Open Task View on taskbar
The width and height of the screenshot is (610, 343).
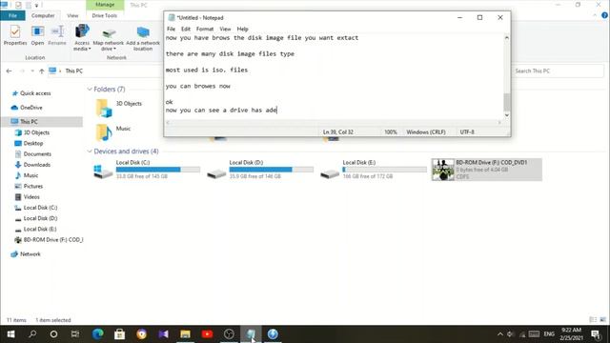click(x=75, y=334)
